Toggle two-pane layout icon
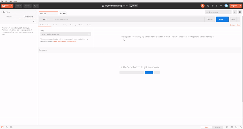243x129 pixels. click(231, 127)
